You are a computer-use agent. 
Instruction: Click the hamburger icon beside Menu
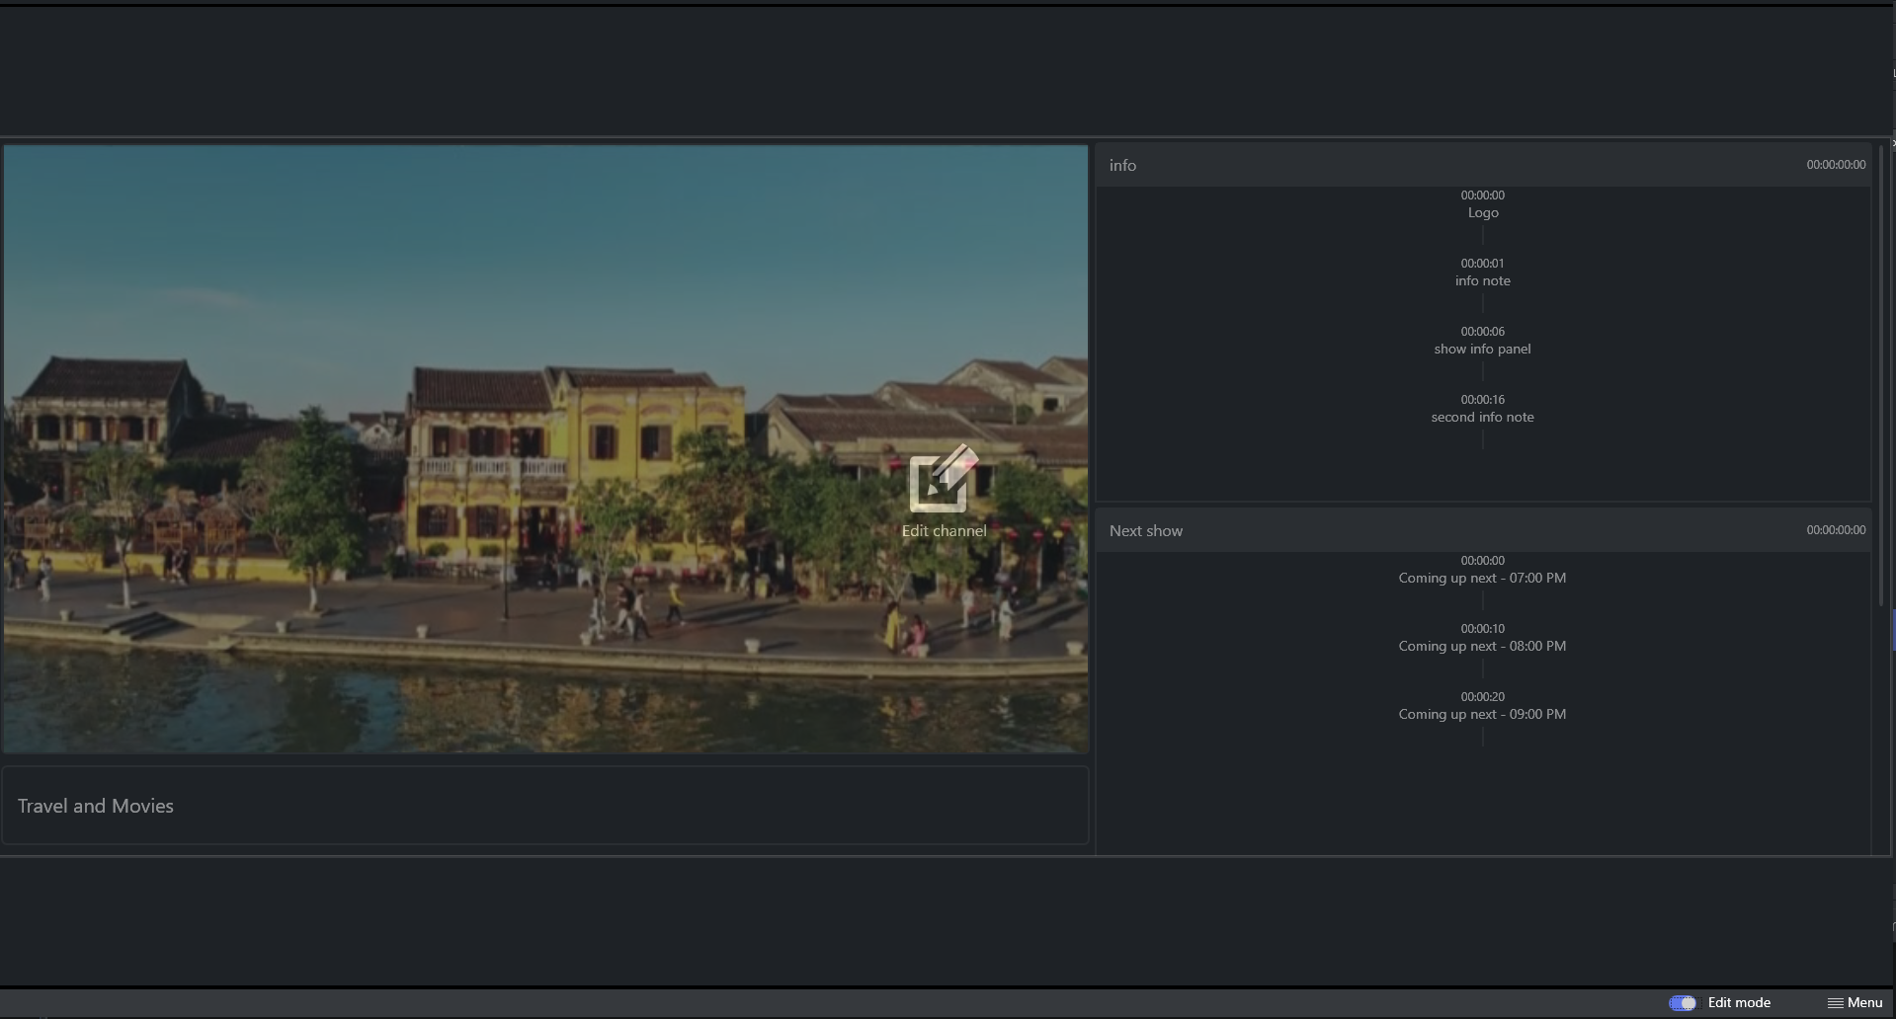point(1835,1002)
